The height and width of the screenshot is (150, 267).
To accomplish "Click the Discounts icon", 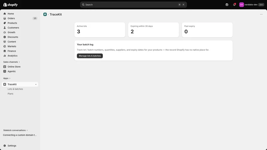I will coord(5,37).
